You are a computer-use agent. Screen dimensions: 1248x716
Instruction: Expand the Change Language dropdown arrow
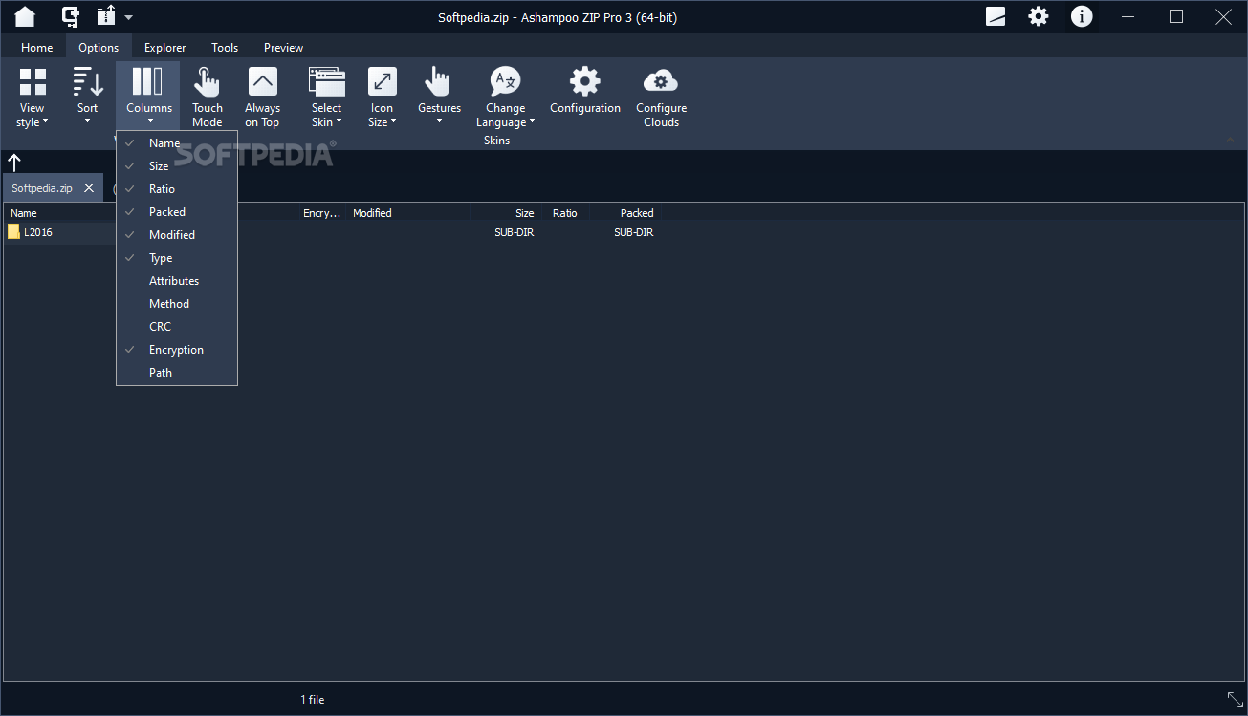click(532, 122)
